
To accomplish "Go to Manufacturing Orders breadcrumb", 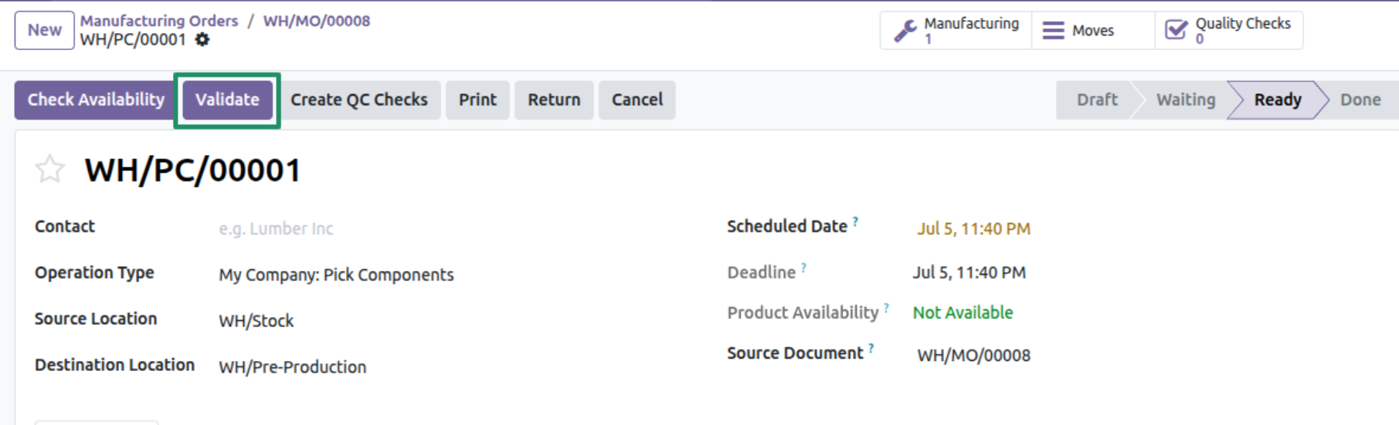I will [x=159, y=21].
